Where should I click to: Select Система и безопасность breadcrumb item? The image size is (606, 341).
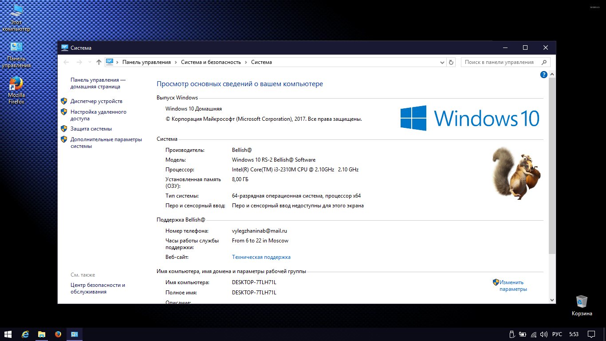click(x=211, y=63)
